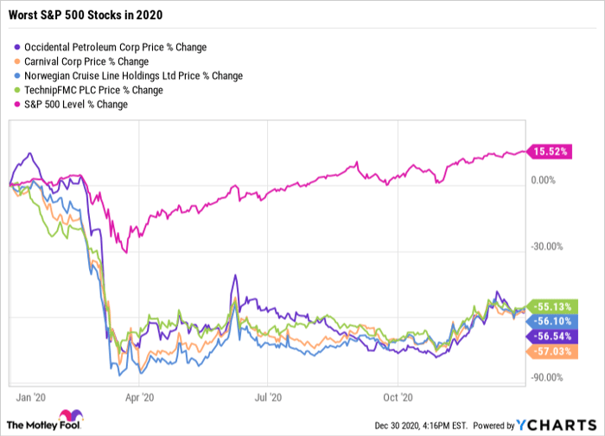The height and width of the screenshot is (436, 605).
Task: Select the Carnival Corp Price % Change label
Action: pyautogui.click(x=86, y=61)
